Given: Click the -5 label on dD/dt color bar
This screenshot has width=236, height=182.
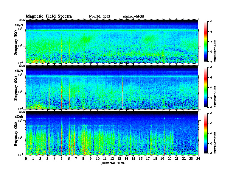Looking at the screenshot, I should (x=211, y=98).
